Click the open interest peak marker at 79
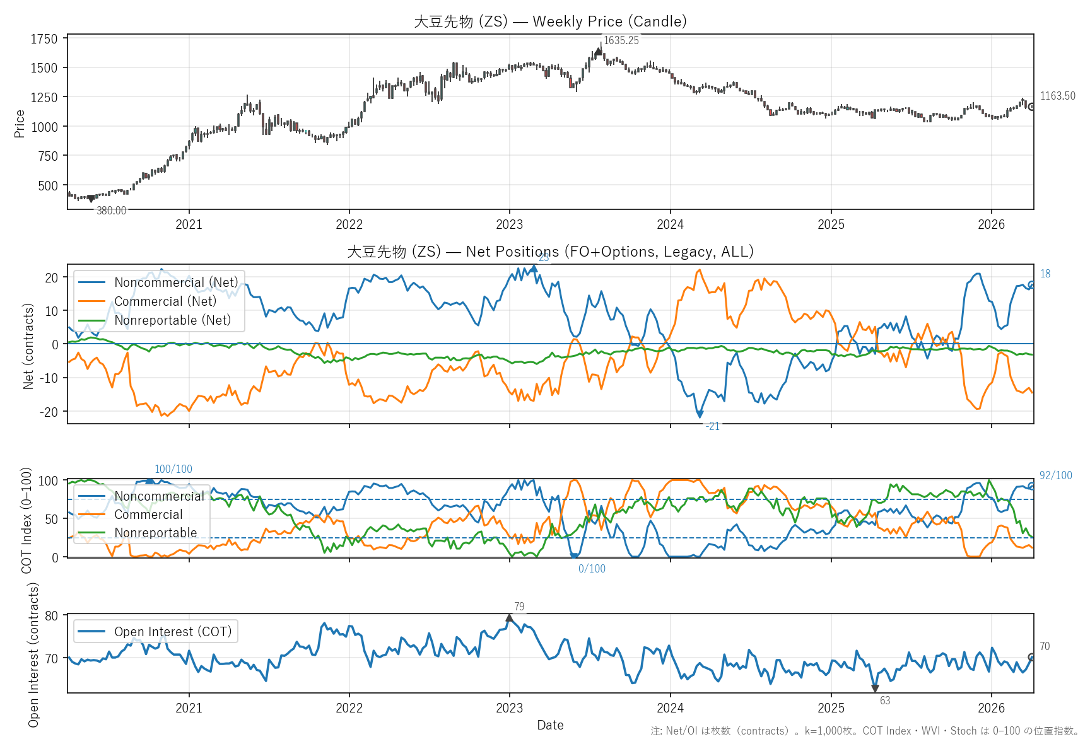The height and width of the screenshot is (744, 1090). (x=510, y=618)
